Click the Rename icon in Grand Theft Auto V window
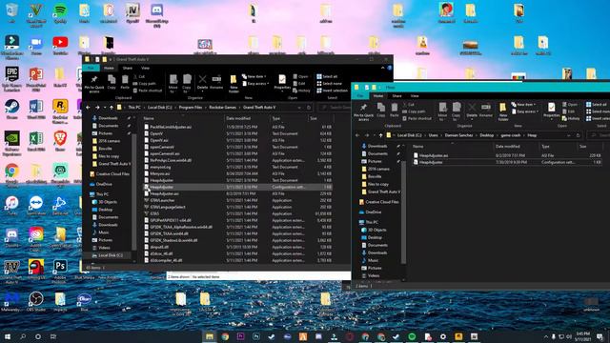610x343 pixels. (x=216, y=82)
